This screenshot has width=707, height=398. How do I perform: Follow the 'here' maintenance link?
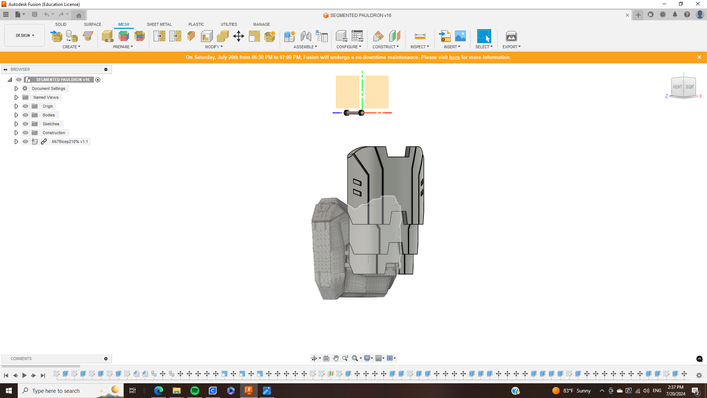click(x=454, y=57)
